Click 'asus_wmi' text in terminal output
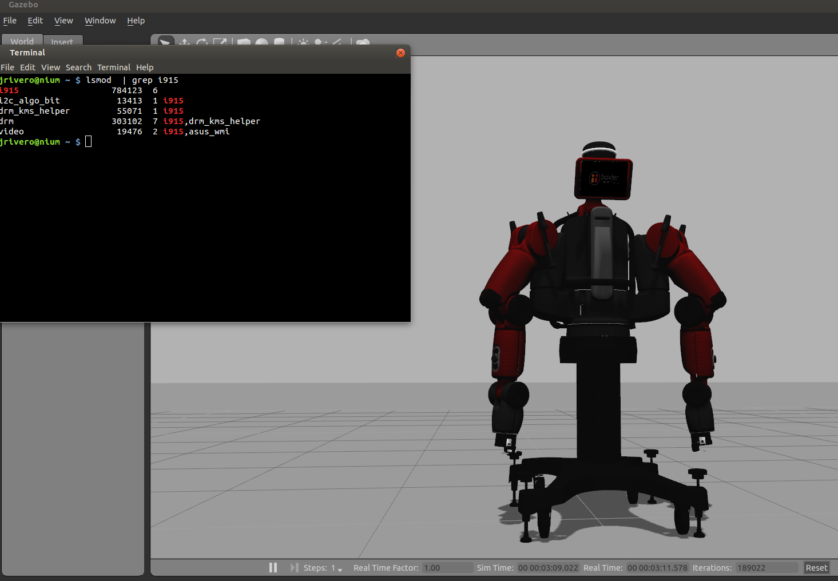This screenshot has width=838, height=581. tap(209, 132)
